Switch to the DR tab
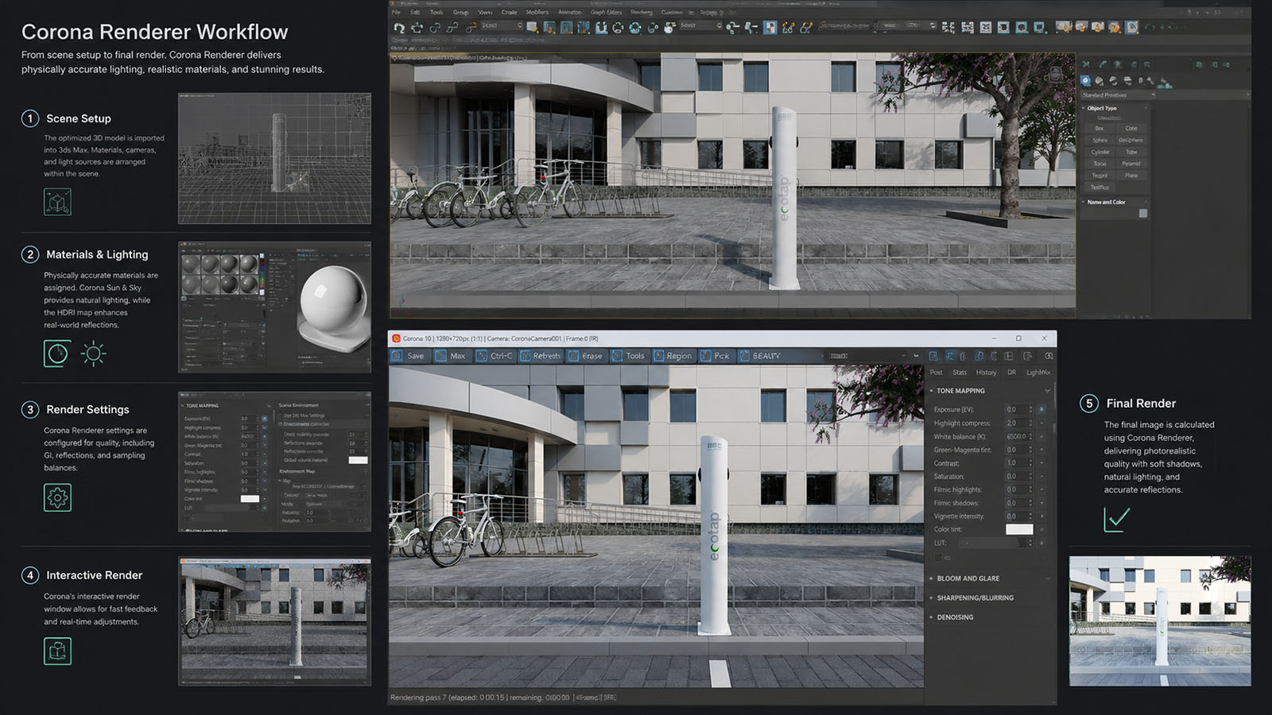1272x715 pixels. [1011, 373]
